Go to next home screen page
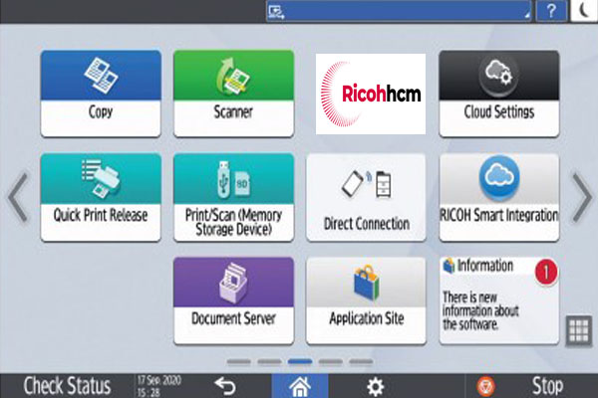The width and height of the screenshot is (598, 398). [580, 199]
